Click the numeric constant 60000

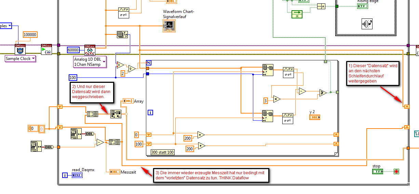pyautogui.click(x=73, y=50)
